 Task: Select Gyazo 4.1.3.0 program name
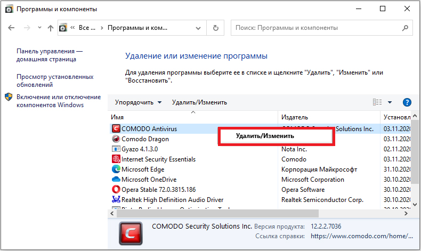(x=140, y=149)
